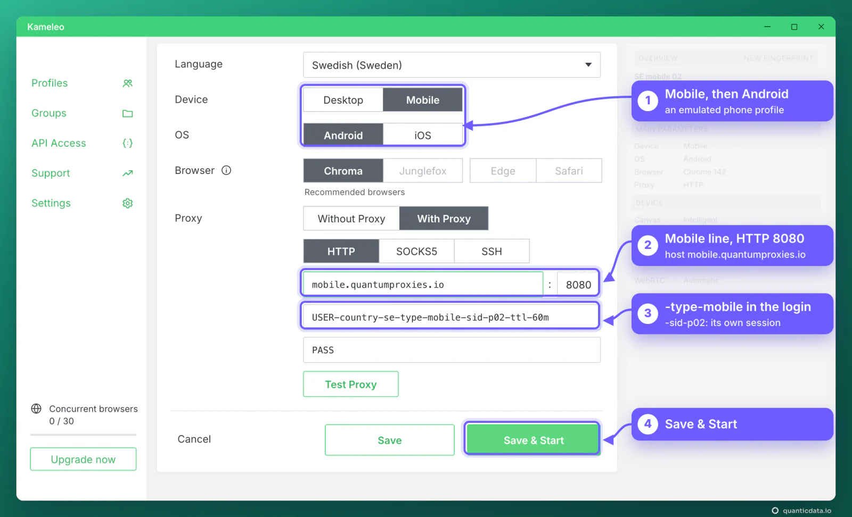852x517 pixels.
Task: Click the proxy host input field
Action: [x=423, y=285]
